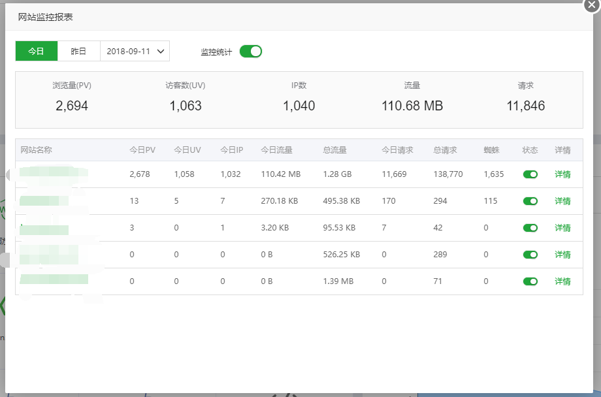Image resolution: width=601 pixels, height=397 pixels.
Task: Click the 110.42 MB cell
Action: 280,174
